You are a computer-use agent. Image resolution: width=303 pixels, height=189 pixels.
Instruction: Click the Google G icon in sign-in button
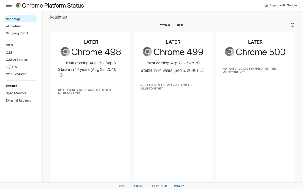[x=266, y=5]
